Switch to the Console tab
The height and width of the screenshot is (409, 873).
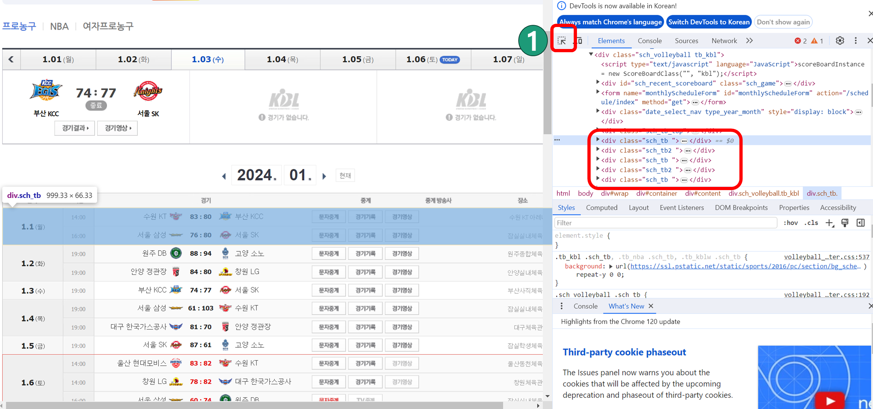coord(649,41)
